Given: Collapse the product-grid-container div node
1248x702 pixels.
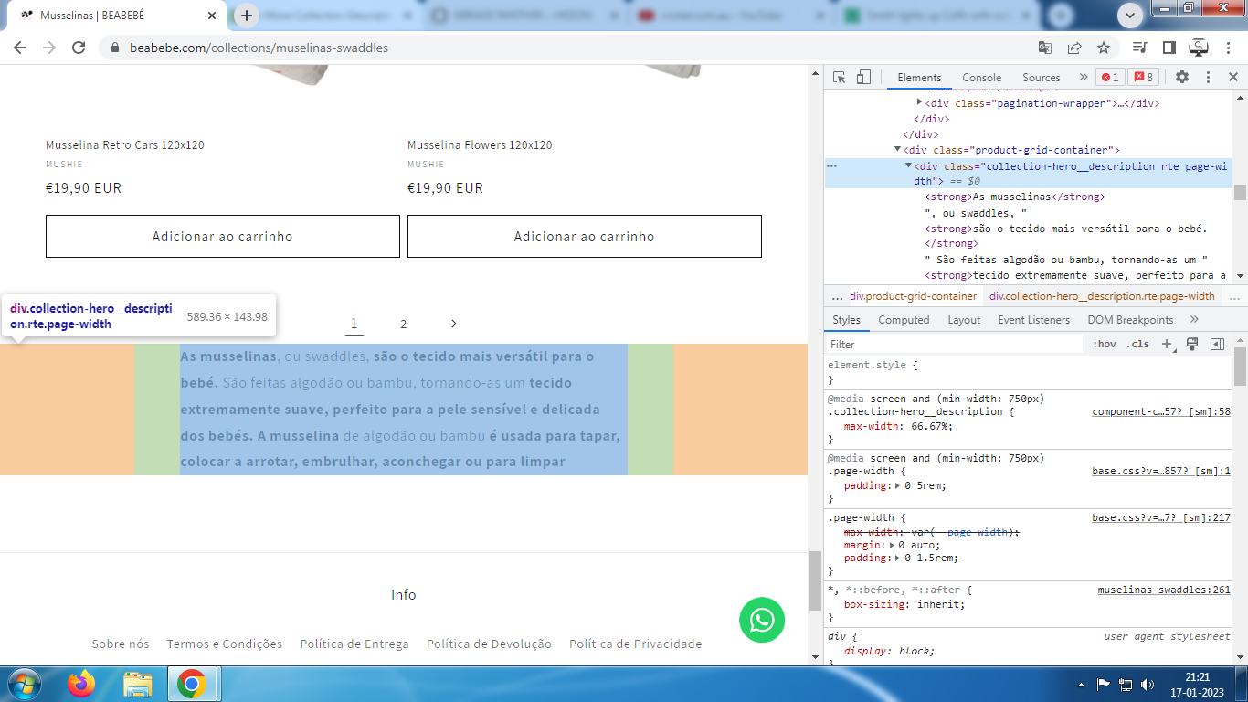Looking at the screenshot, I should [897, 150].
